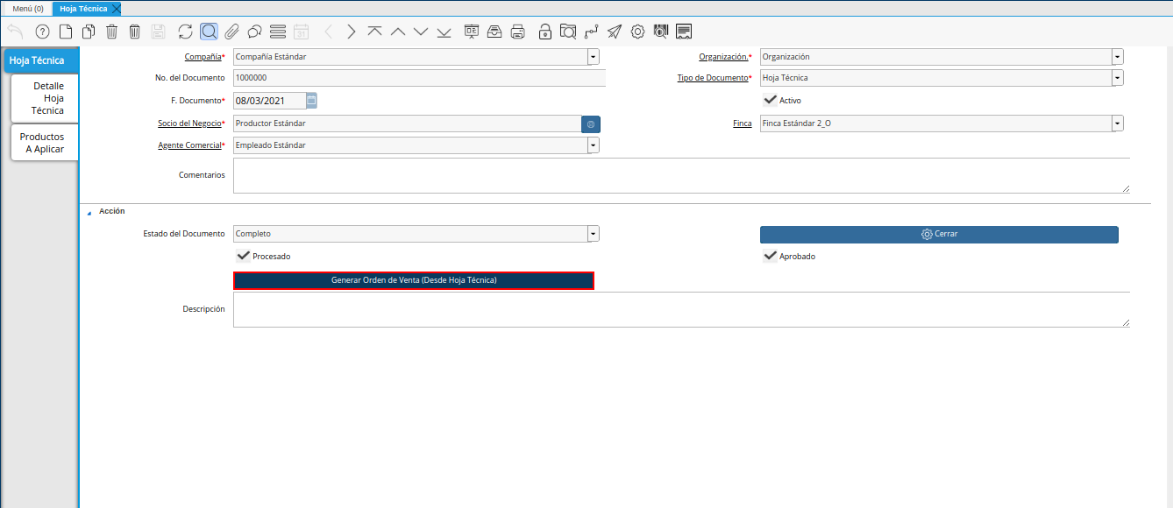Click the Parent record up-chevron icon
The image size is (1173, 508).
(397, 32)
